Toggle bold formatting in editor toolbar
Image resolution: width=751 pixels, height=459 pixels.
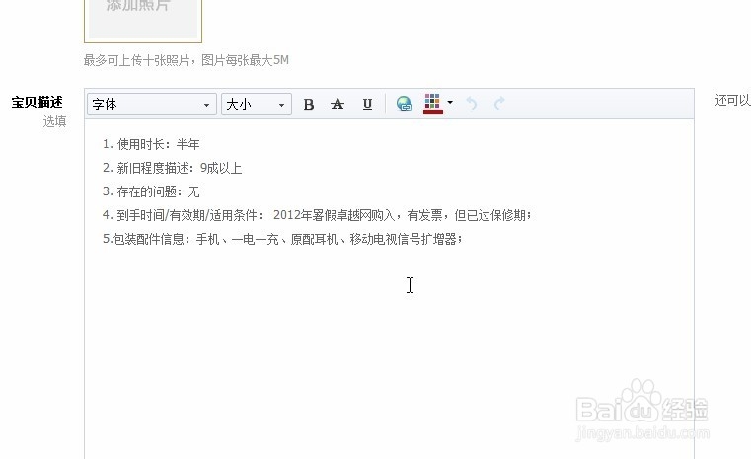pyautogui.click(x=309, y=104)
